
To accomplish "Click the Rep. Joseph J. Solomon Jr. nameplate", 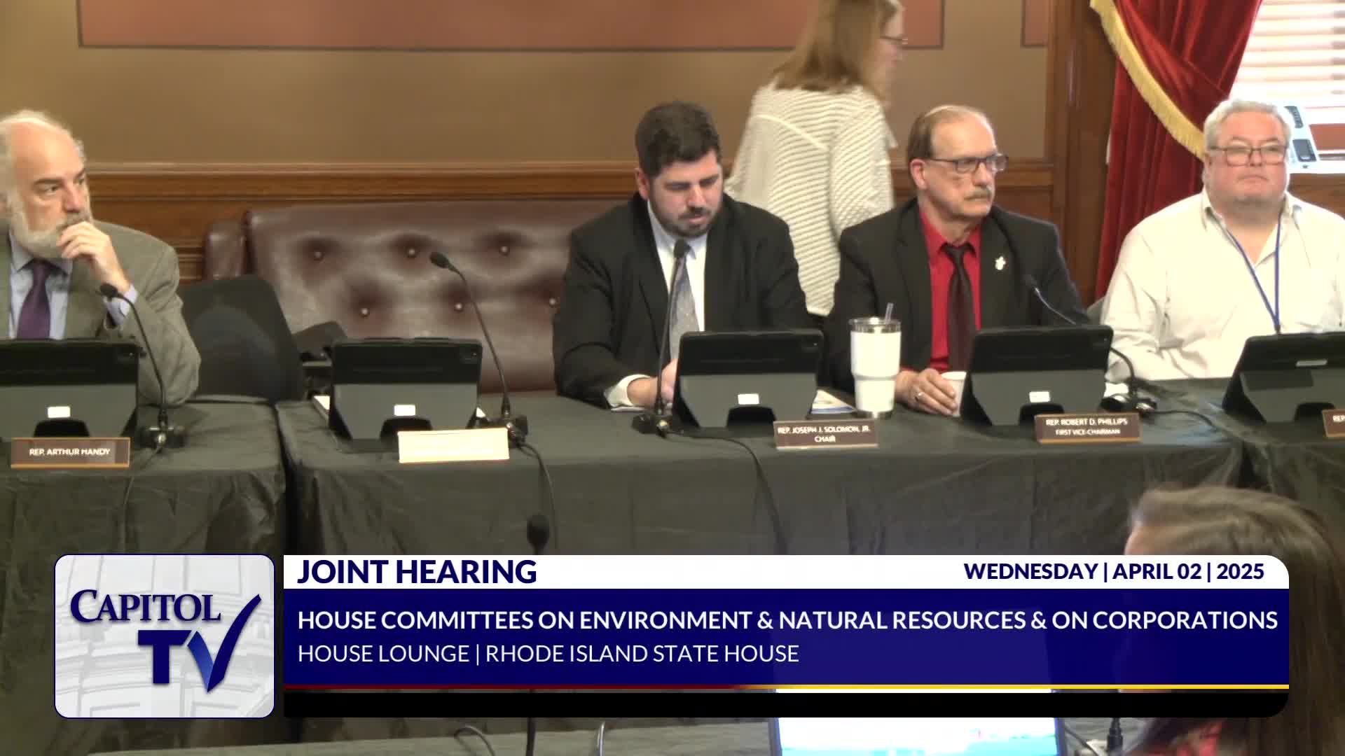I will pos(825,434).
